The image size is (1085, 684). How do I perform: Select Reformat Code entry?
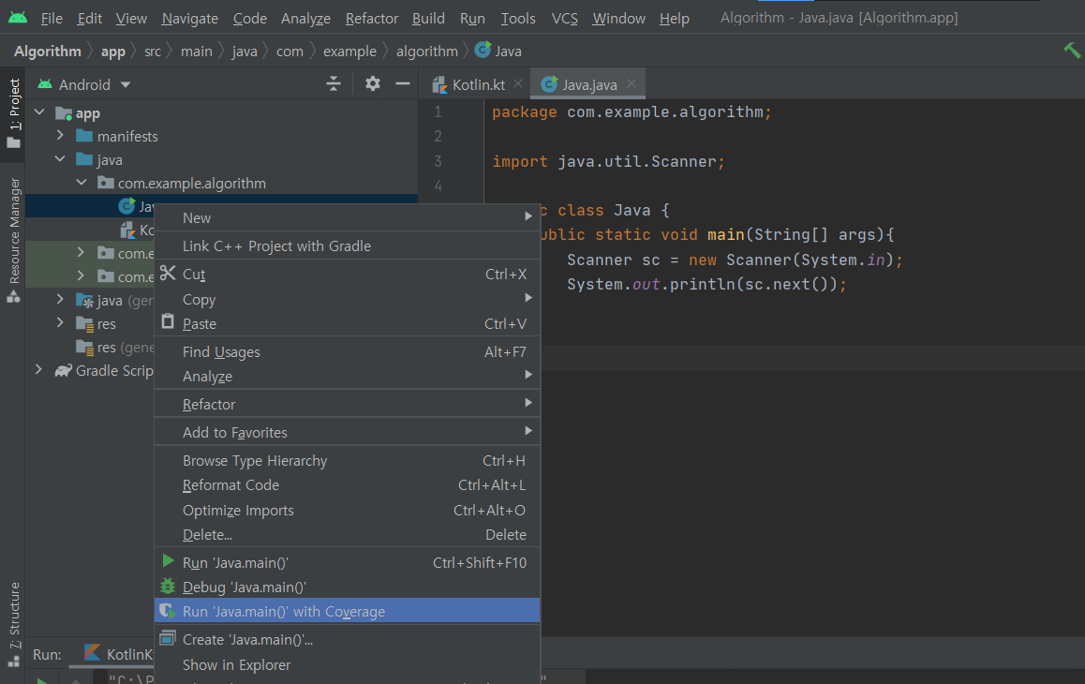348,485
